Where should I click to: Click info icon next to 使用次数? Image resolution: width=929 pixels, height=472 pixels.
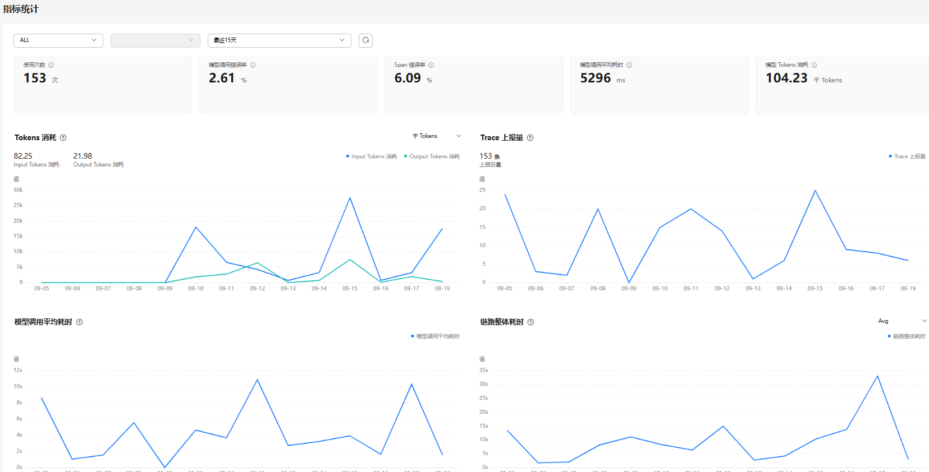pyautogui.click(x=51, y=65)
